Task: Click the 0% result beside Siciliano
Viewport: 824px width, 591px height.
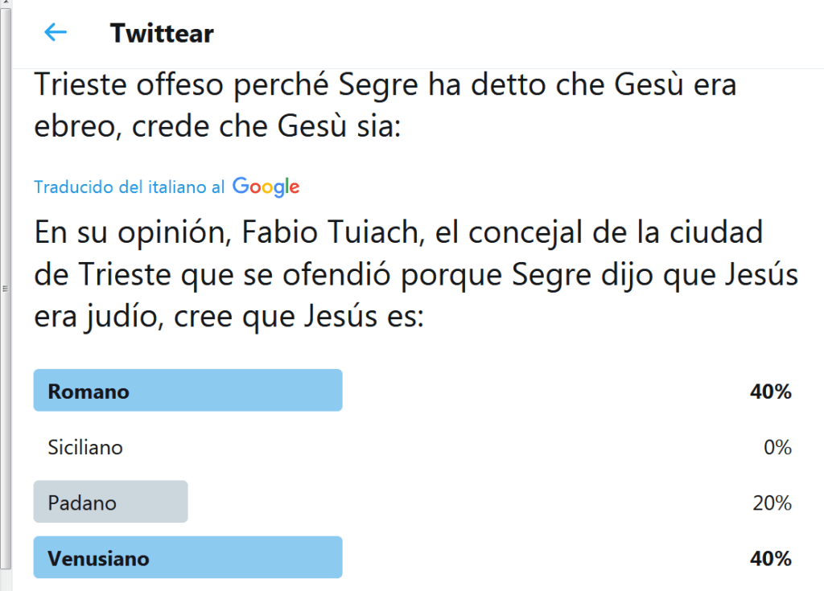Action: tap(777, 447)
